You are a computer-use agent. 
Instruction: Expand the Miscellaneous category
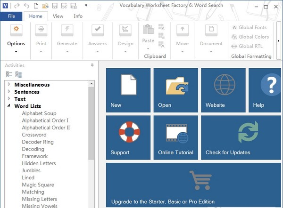pos(9,85)
